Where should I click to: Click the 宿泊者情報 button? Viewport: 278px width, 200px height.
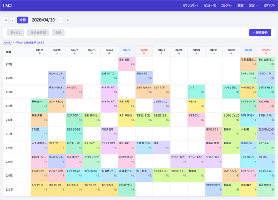tap(38, 33)
